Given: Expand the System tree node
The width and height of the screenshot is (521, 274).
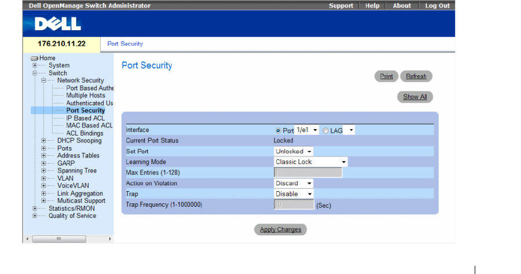Looking at the screenshot, I should click(x=35, y=65).
